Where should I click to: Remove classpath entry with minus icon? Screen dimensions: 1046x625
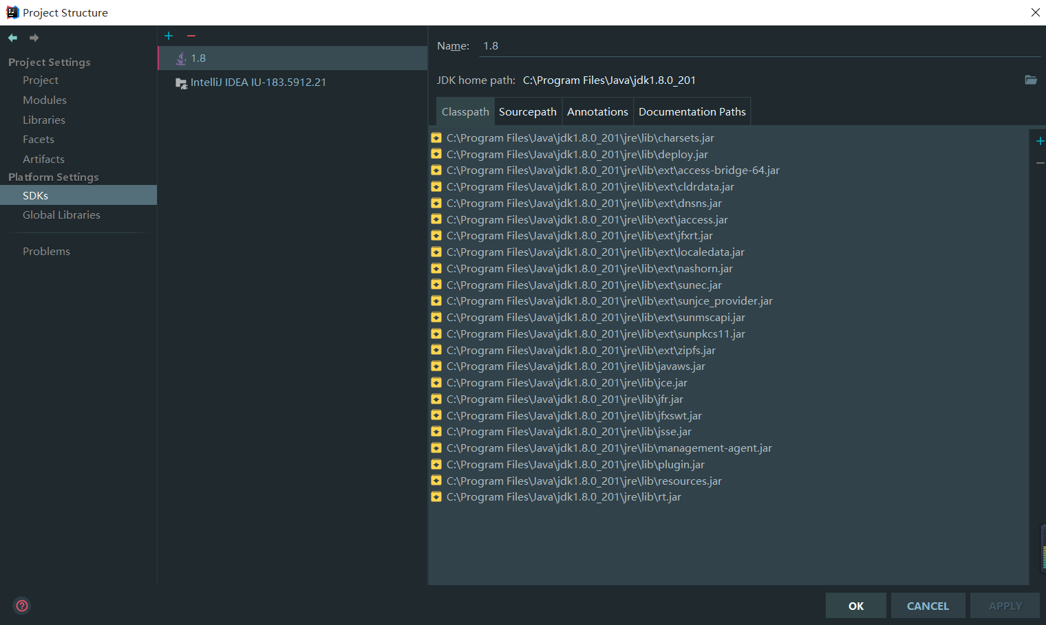(x=1040, y=163)
